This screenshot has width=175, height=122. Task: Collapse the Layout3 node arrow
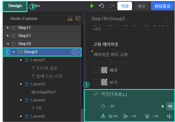(x=21, y=84)
